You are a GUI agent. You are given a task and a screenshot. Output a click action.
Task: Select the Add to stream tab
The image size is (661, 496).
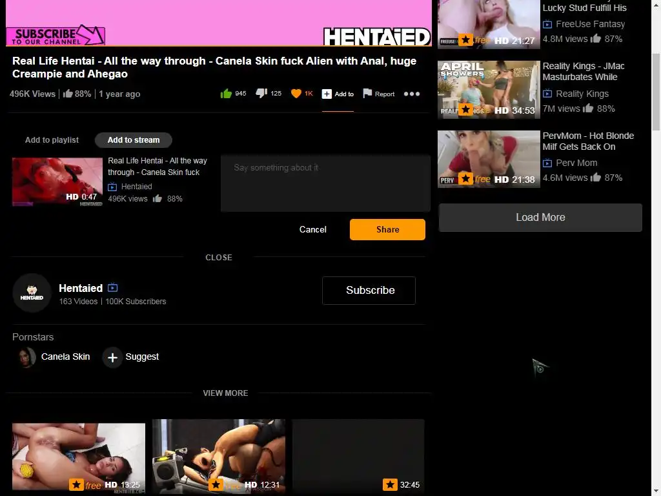133,140
